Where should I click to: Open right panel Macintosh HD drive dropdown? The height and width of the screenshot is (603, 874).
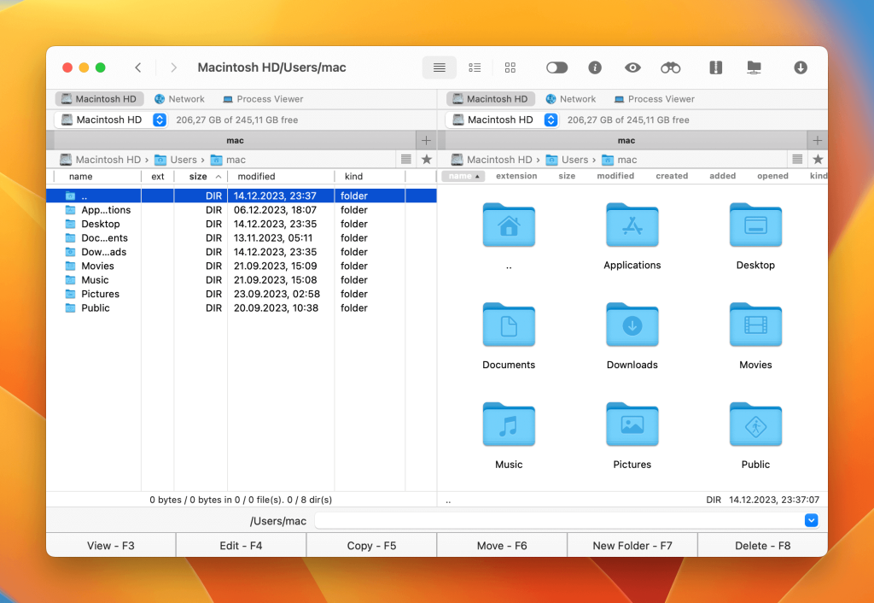coord(551,120)
